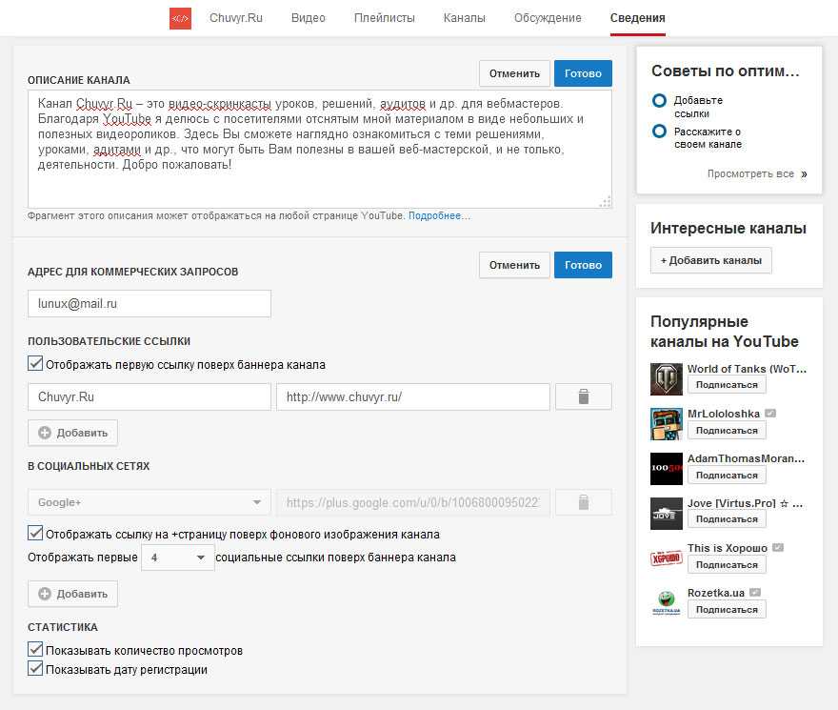Subscribe to Jove [Virtus.Pro] channel
838x710 pixels.
pos(727,519)
